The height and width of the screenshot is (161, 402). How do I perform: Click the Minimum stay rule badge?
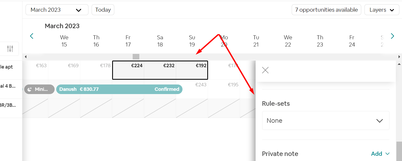click(39, 89)
